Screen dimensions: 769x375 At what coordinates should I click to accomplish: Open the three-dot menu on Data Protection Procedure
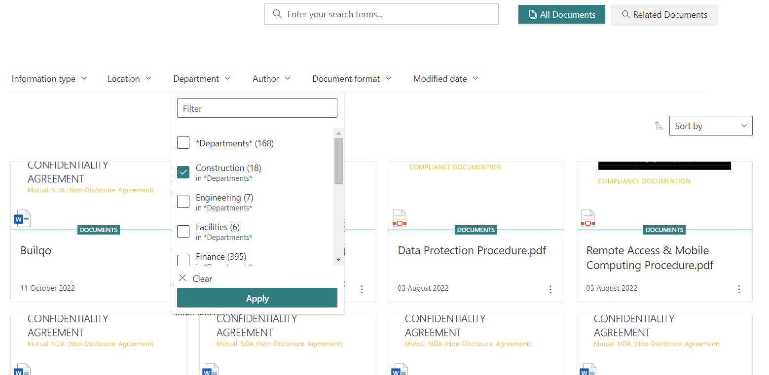550,289
